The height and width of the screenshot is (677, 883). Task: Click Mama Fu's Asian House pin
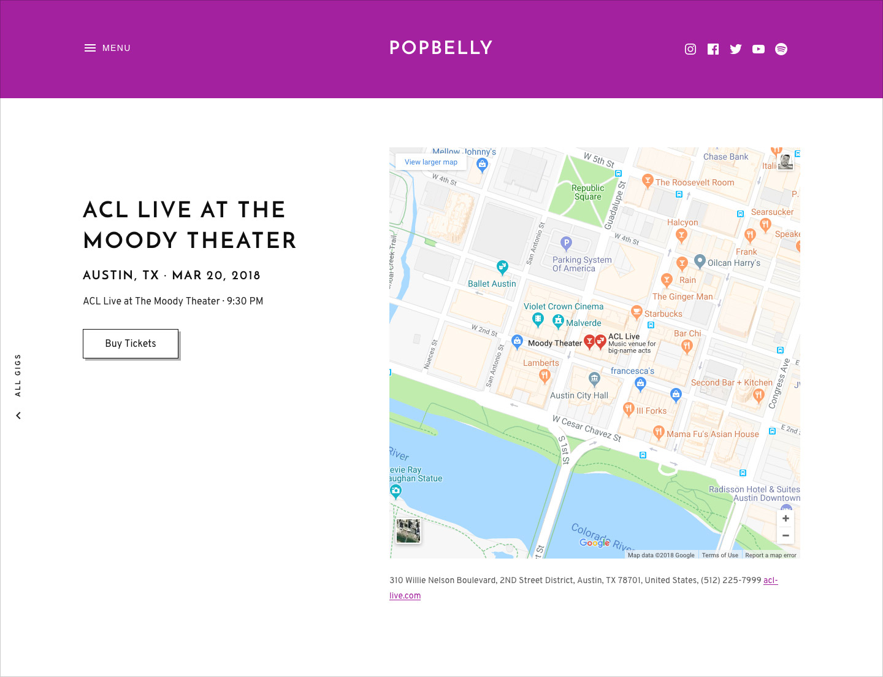(658, 433)
